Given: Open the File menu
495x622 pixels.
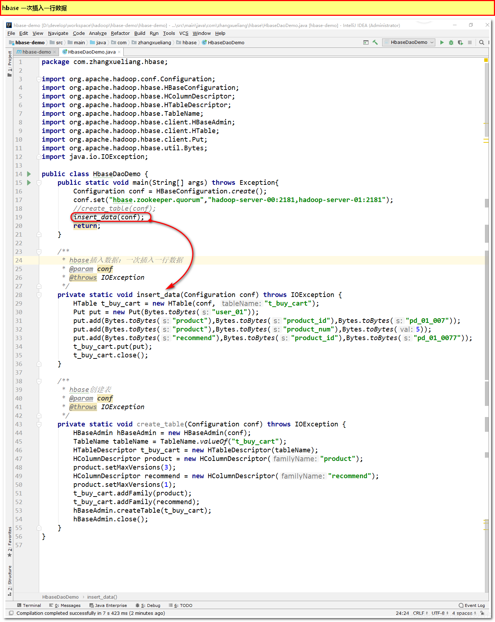Looking at the screenshot, I should coord(11,33).
